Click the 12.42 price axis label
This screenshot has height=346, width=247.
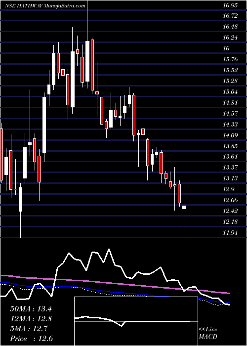pyautogui.click(x=231, y=211)
